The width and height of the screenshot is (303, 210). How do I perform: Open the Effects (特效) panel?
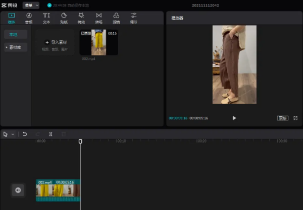click(81, 18)
